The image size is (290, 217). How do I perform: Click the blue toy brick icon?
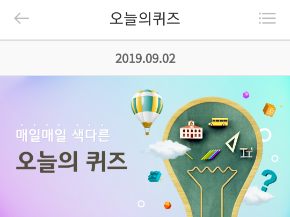point(155,176)
